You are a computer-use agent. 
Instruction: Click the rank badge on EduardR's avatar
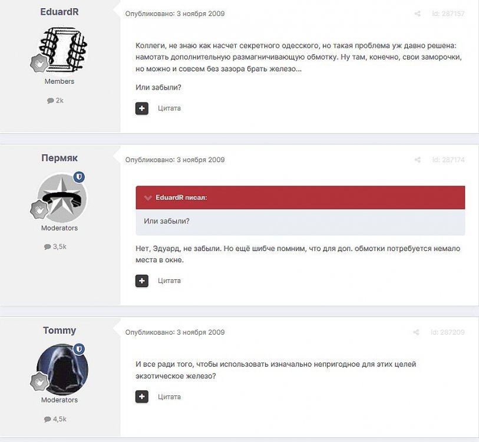click(x=39, y=63)
